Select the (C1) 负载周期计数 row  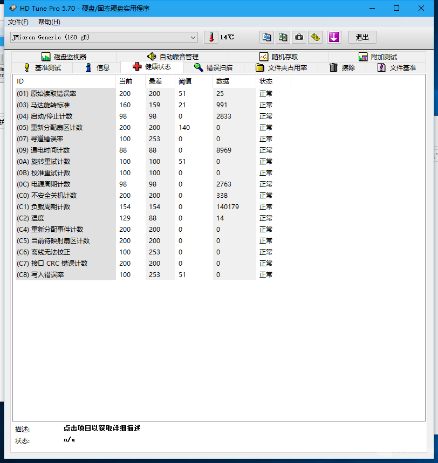153,206
